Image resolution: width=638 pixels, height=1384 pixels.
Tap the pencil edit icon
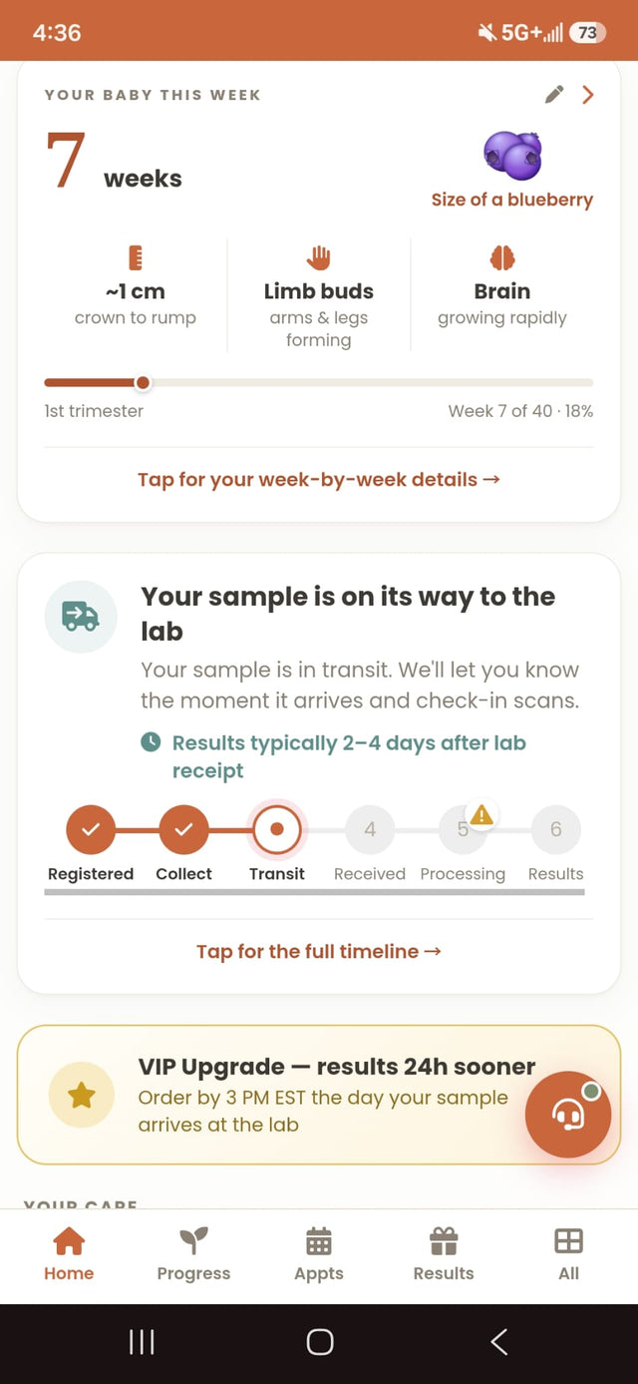coord(554,95)
